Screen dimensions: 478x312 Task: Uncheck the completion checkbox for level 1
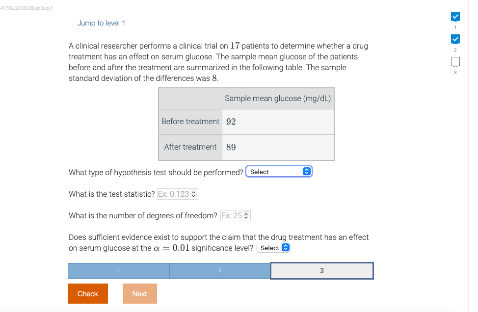[x=455, y=16]
